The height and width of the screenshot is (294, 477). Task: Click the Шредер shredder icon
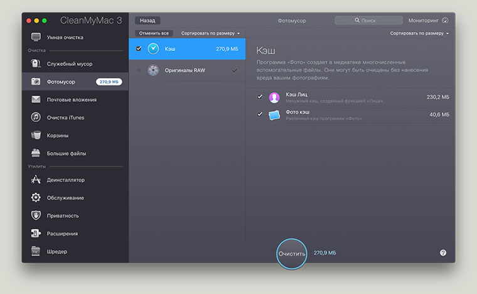tap(36, 251)
